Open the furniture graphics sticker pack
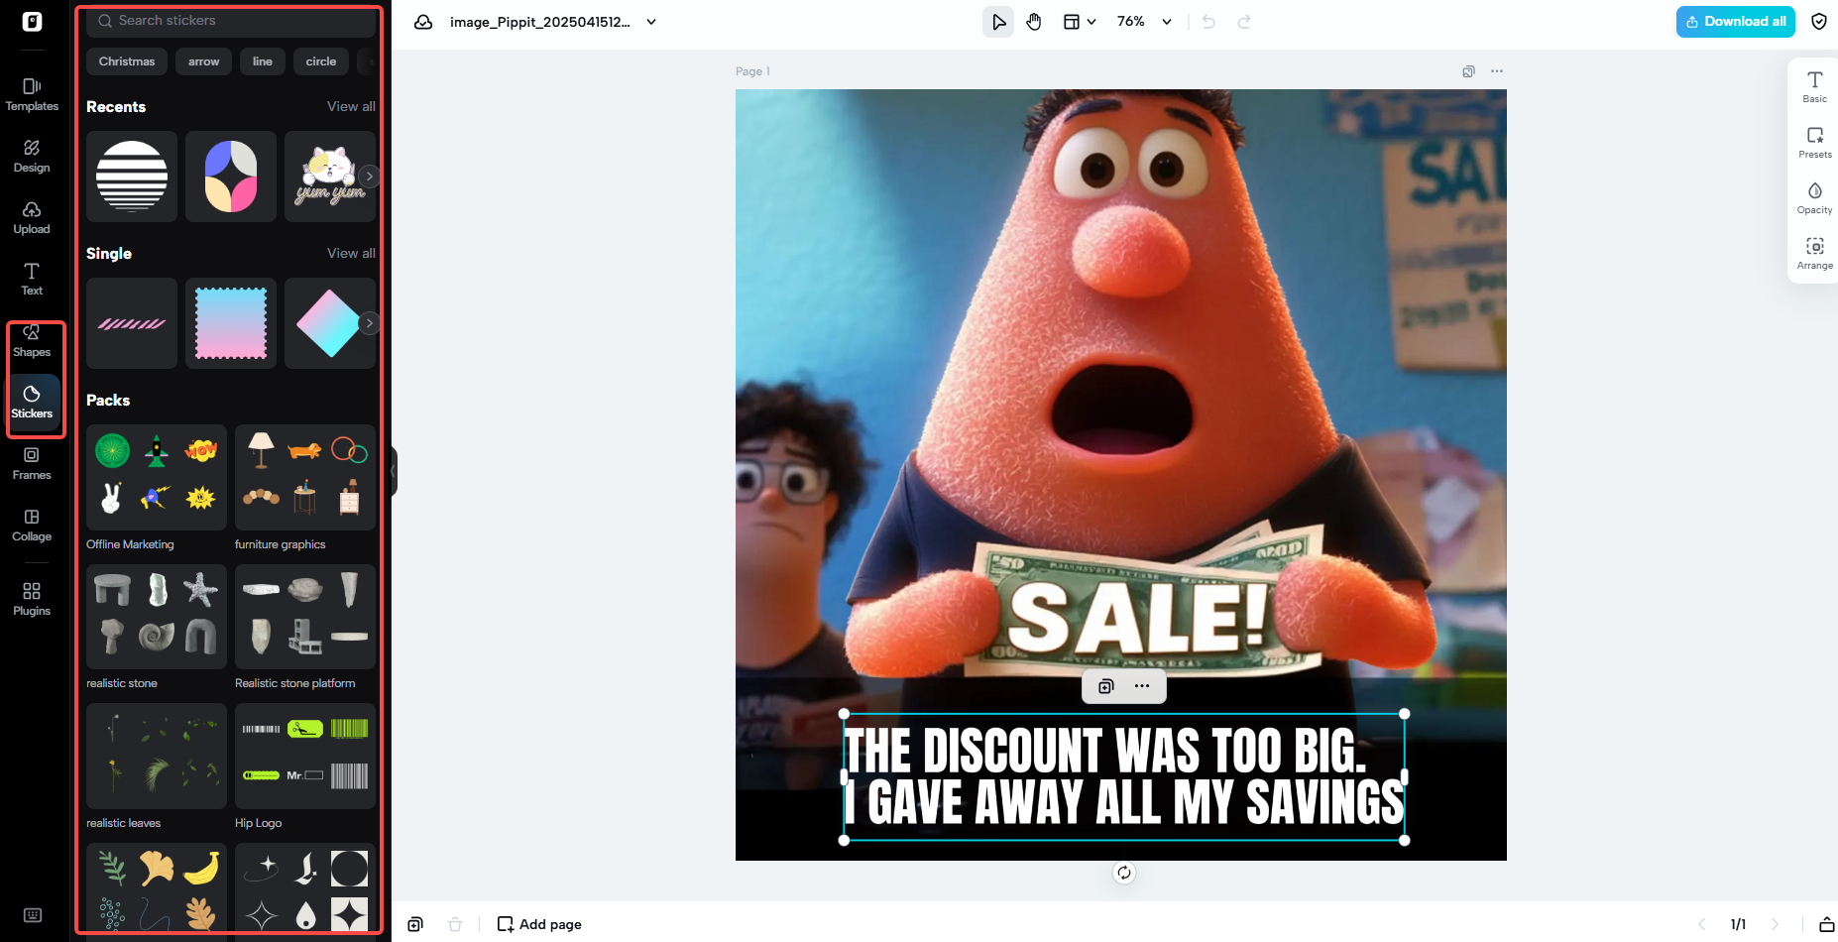Screen dimensions: 1838x942 [x=305, y=477]
